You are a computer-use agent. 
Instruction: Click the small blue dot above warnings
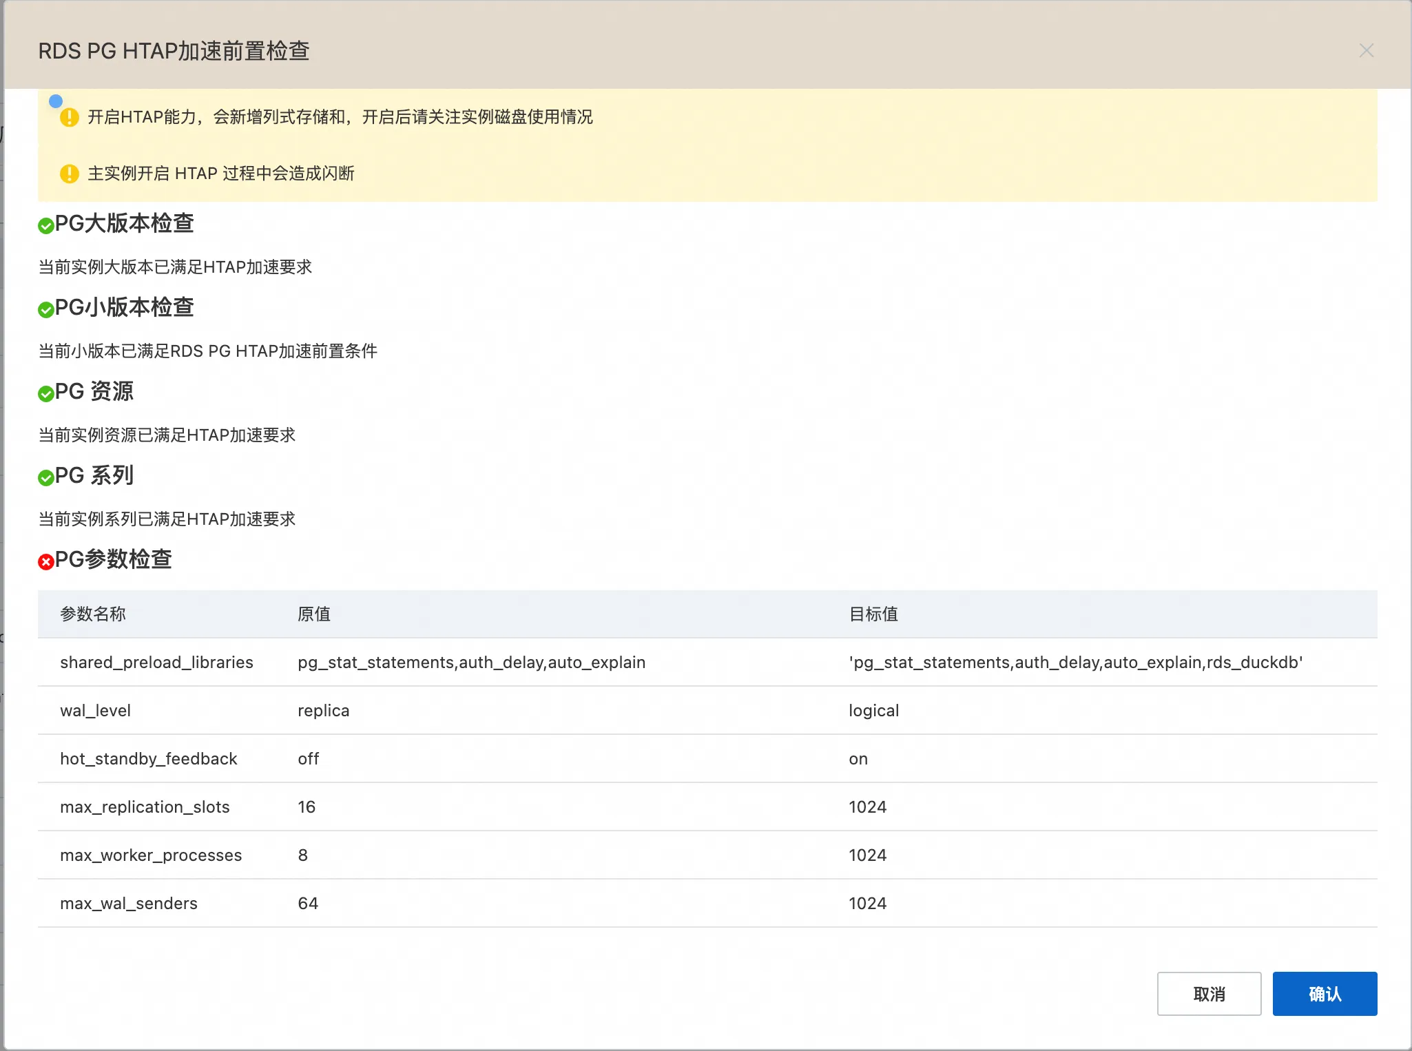click(56, 101)
